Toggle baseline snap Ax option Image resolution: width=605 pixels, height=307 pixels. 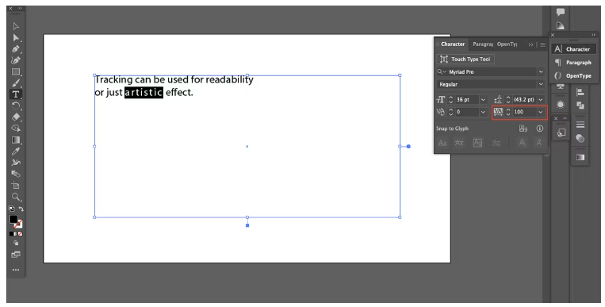coord(442,143)
